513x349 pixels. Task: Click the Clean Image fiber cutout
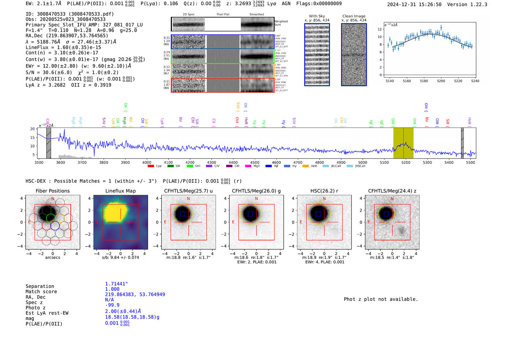[x=354, y=55]
